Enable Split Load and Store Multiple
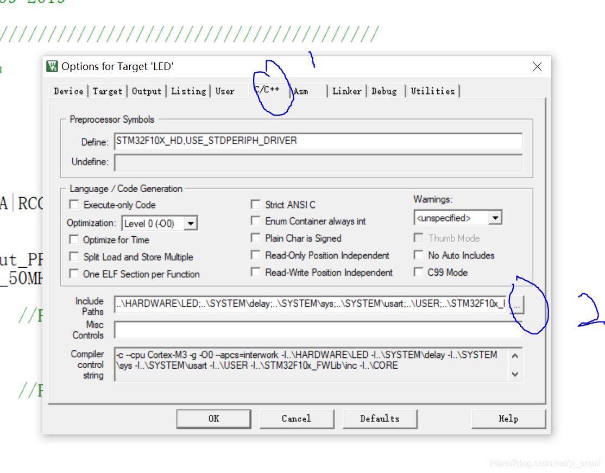The width and height of the screenshot is (605, 473). coord(74,256)
